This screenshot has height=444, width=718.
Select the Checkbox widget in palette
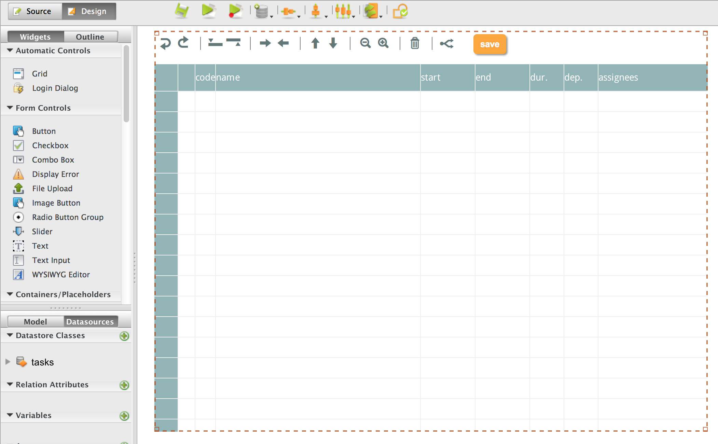(x=50, y=145)
